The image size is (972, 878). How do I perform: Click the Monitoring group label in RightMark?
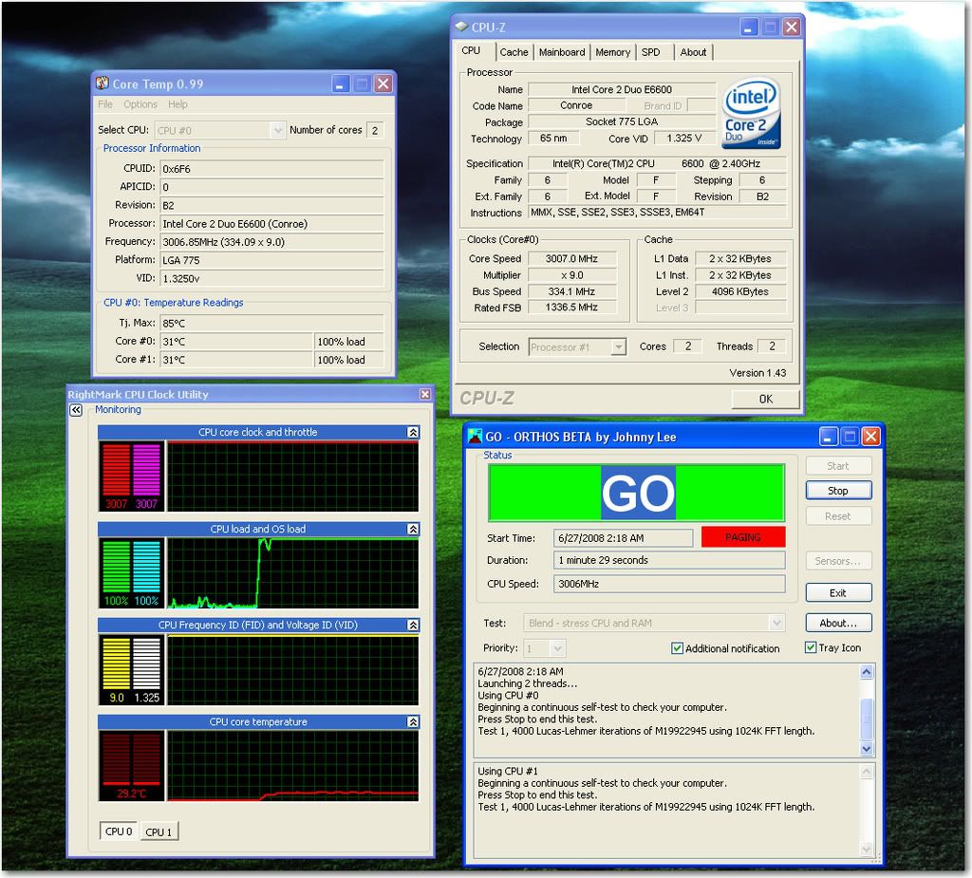pyautogui.click(x=118, y=410)
